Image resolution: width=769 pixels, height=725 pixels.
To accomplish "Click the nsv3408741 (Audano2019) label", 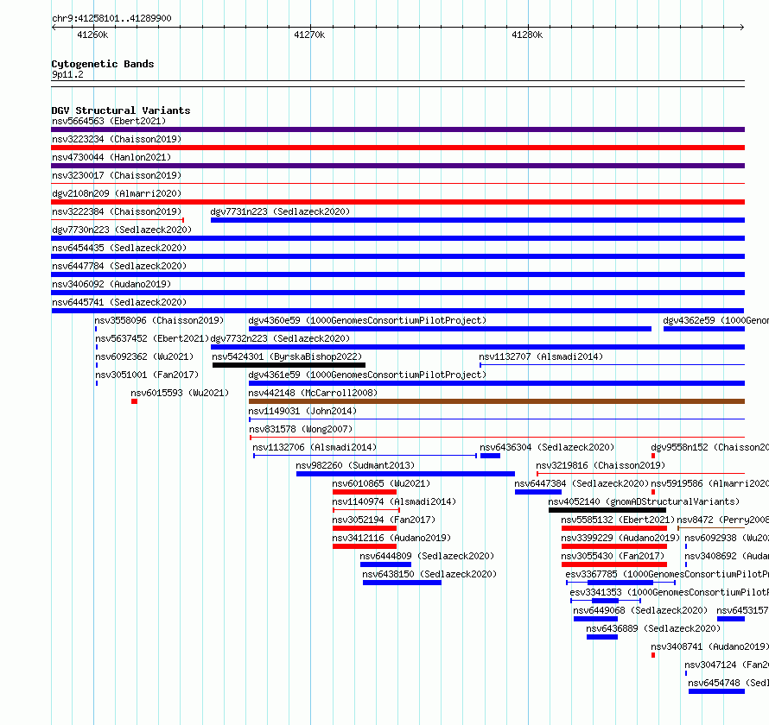I will [x=709, y=646].
